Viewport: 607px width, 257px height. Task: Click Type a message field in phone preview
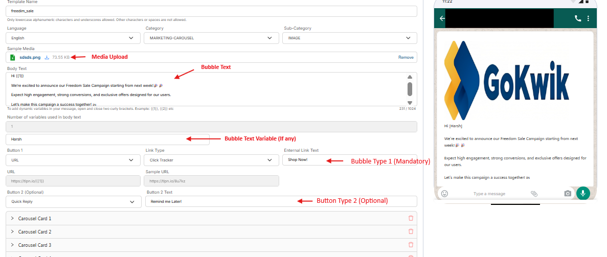click(489, 194)
